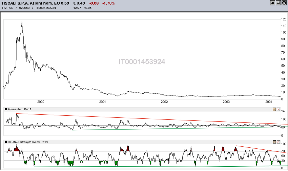Click the 70 label on the RSI axis

[x=283, y=151]
